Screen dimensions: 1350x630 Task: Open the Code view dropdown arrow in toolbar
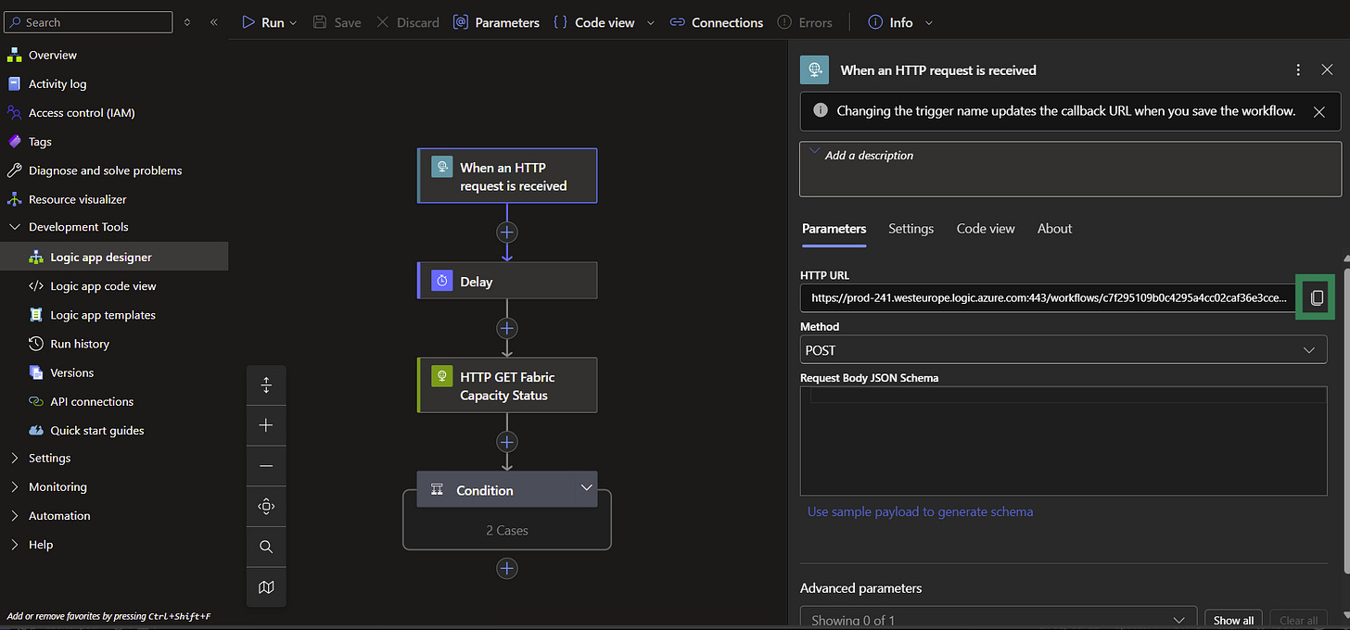tap(650, 22)
